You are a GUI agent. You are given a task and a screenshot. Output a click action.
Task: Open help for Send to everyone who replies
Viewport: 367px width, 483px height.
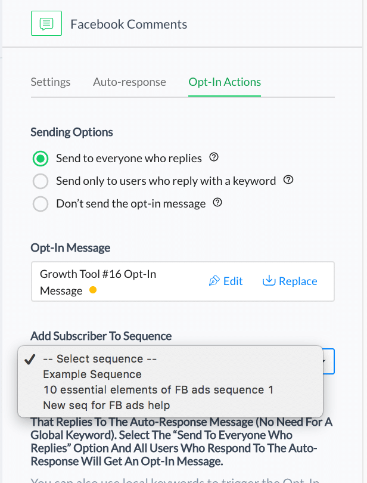(x=214, y=157)
